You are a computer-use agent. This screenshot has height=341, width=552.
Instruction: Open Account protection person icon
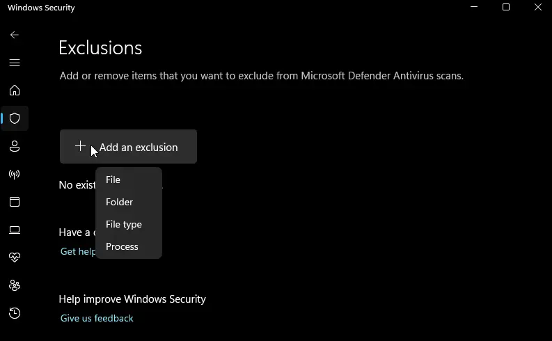[15, 146]
